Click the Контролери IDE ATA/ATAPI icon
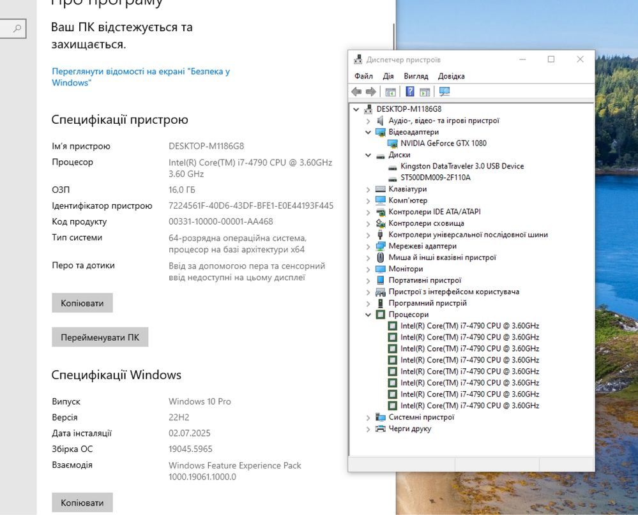This screenshot has width=638, height=515. point(381,212)
